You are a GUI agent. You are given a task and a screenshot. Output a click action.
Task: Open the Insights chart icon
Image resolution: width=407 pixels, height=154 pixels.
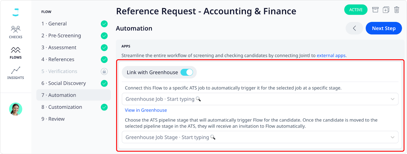tap(16, 70)
